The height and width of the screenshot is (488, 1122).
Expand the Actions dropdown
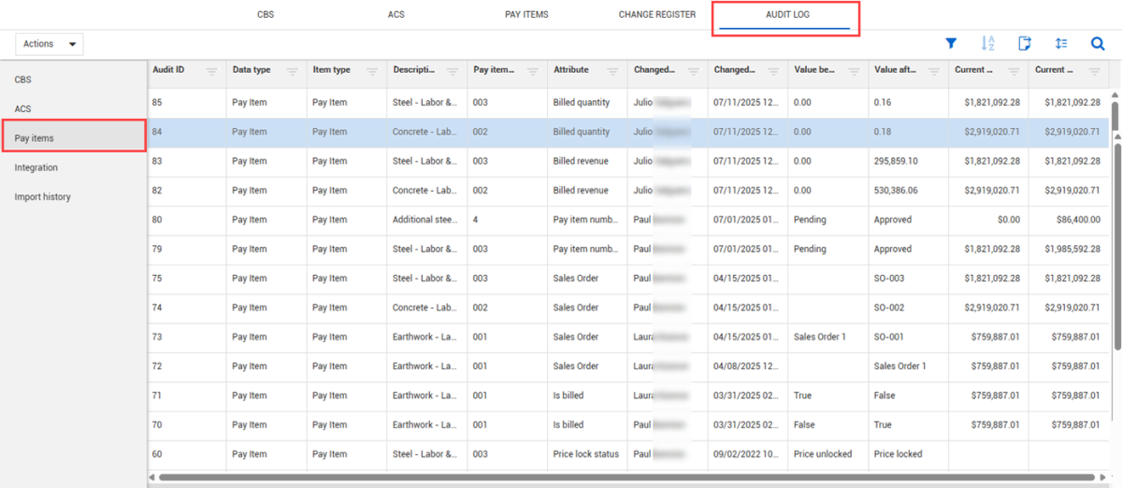pyautogui.click(x=50, y=44)
